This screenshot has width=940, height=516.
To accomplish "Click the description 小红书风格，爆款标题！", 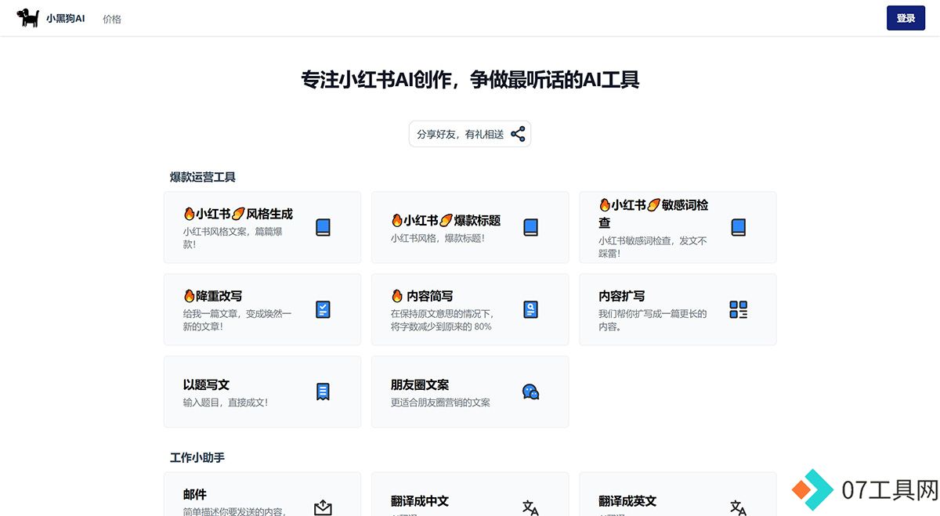I will pos(438,237).
